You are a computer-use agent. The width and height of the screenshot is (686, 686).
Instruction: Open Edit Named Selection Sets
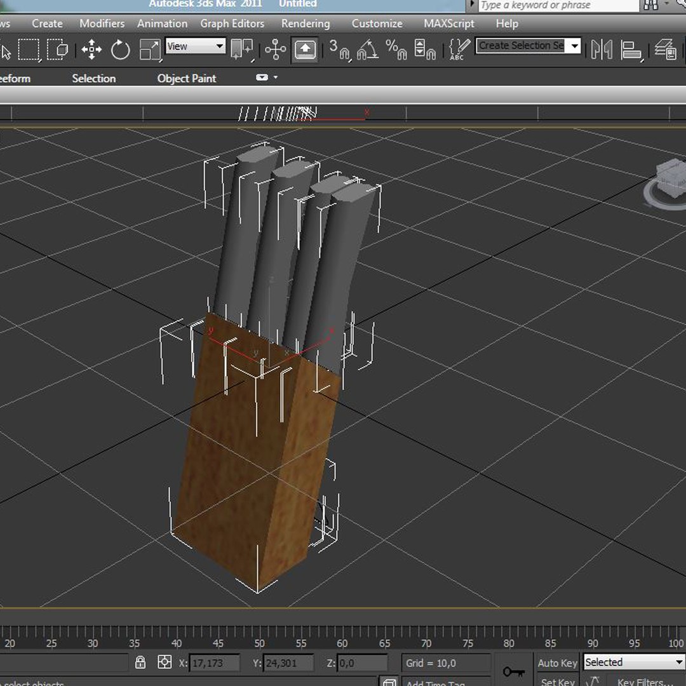459,50
